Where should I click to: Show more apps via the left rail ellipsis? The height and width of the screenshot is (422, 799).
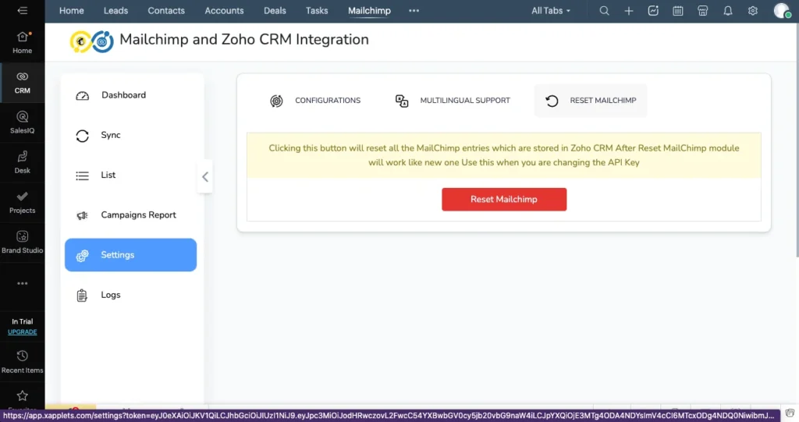[23, 283]
